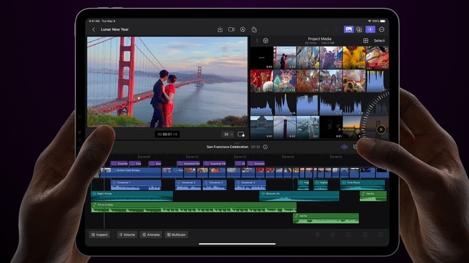
Task: Open the Inspect tab
Action: click(100, 235)
